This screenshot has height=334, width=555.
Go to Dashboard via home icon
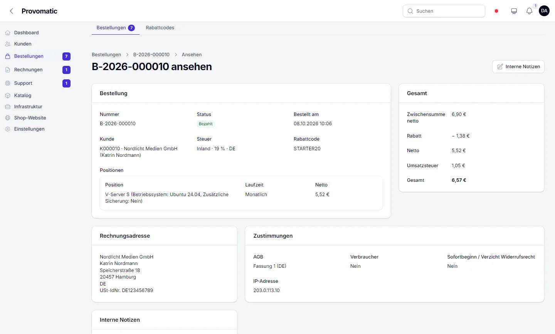coord(8,33)
